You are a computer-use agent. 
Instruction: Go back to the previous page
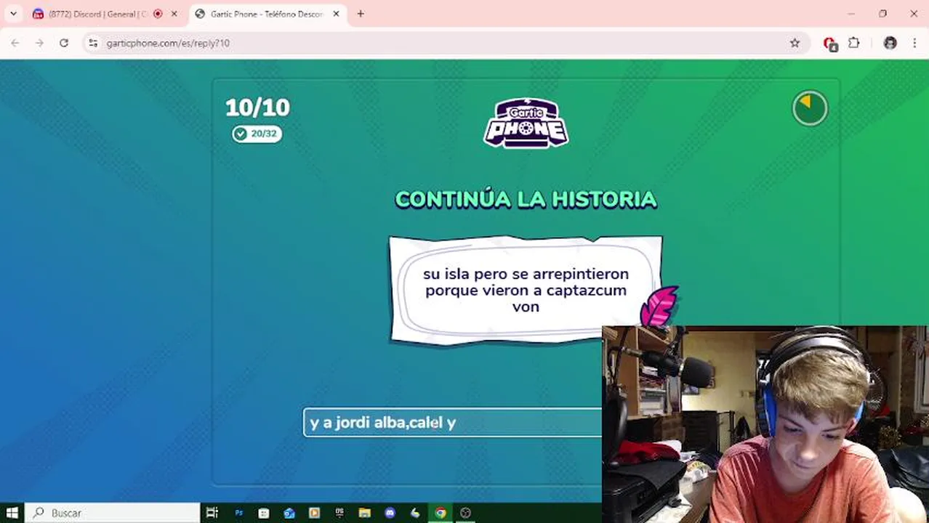15,43
